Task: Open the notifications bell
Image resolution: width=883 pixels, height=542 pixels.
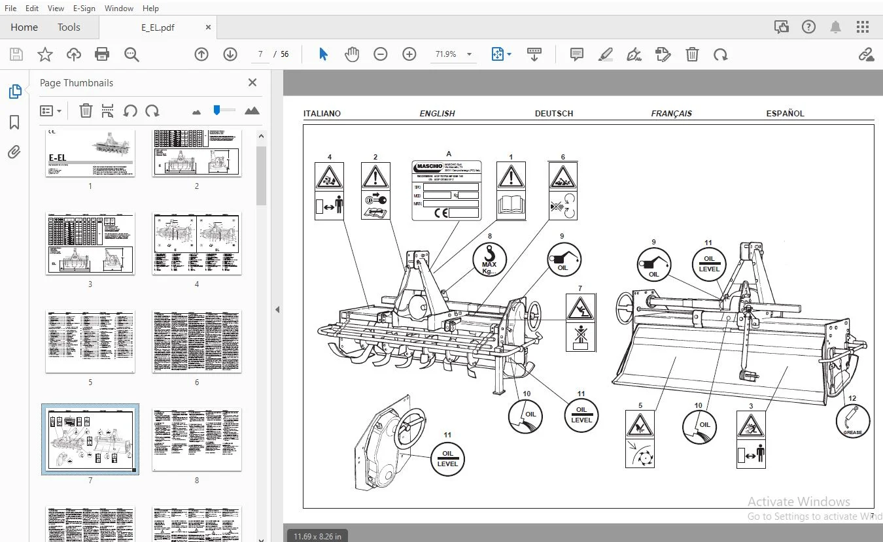Action: (x=836, y=27)
